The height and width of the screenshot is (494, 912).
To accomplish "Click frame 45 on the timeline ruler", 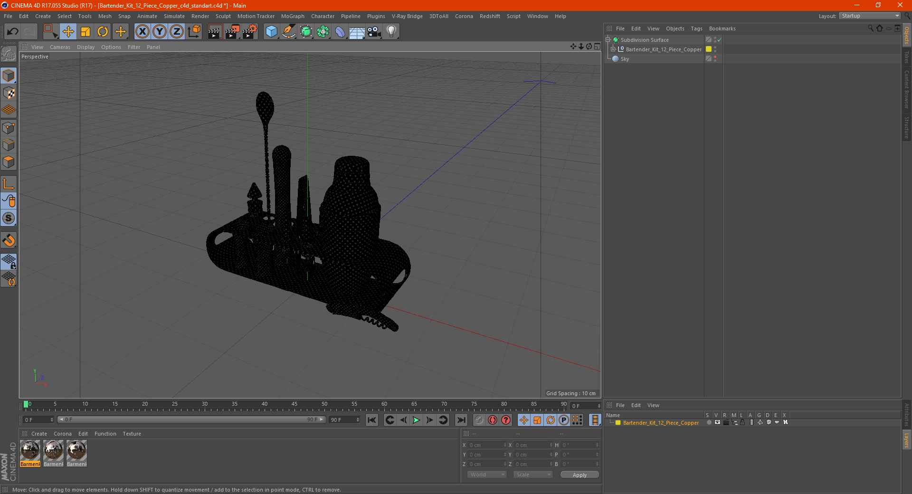I will click(x=294, y=404).
